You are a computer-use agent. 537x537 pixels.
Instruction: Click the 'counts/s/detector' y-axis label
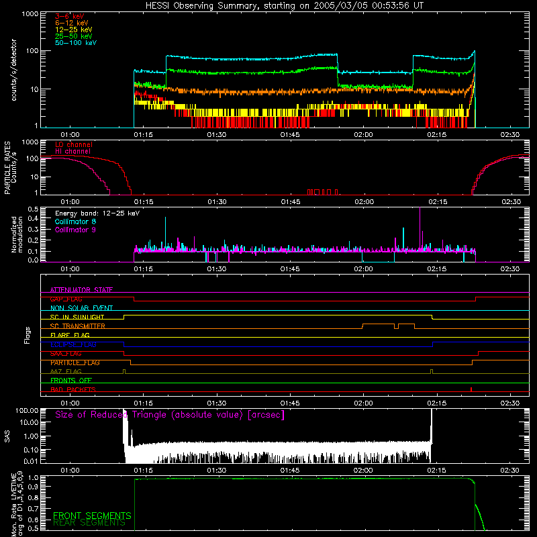tap(13, 70)
